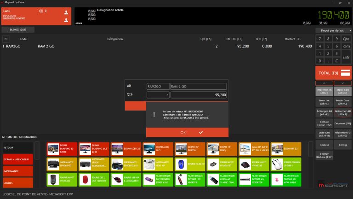Confirm the return dialog with OK

click(x=188, y=133)
